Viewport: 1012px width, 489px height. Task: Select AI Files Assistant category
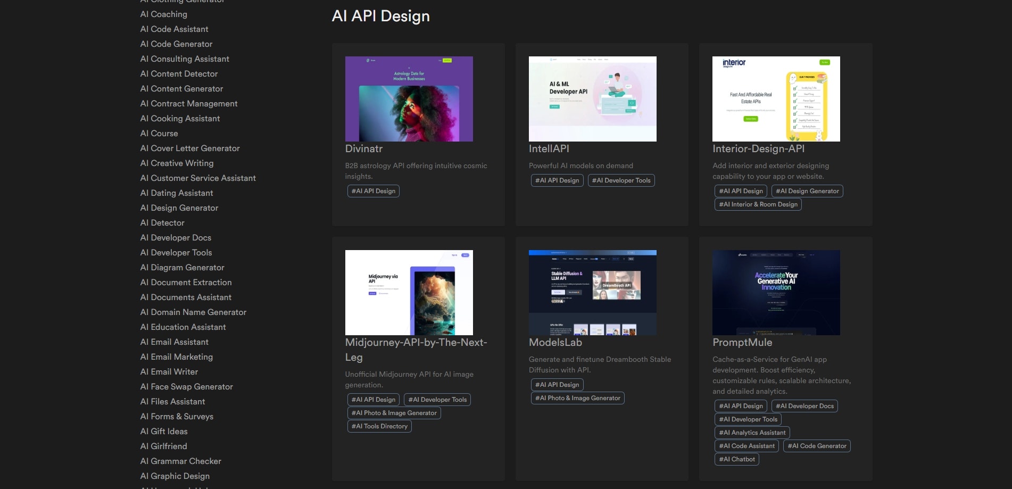click(x=172, y=402)
